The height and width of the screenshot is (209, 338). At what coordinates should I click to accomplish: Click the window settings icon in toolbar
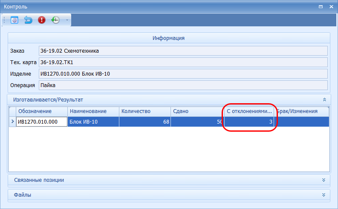click(x=14, y=20)
